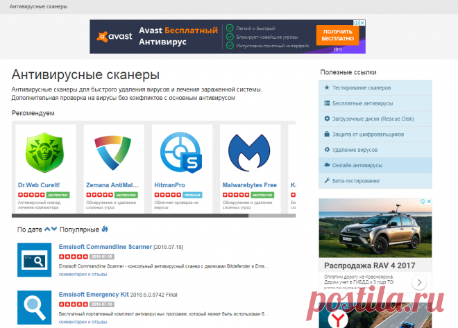The image size is (458, 328).
Task: Click the Malwarebytes Free logo icon
Action: [249, 153]
